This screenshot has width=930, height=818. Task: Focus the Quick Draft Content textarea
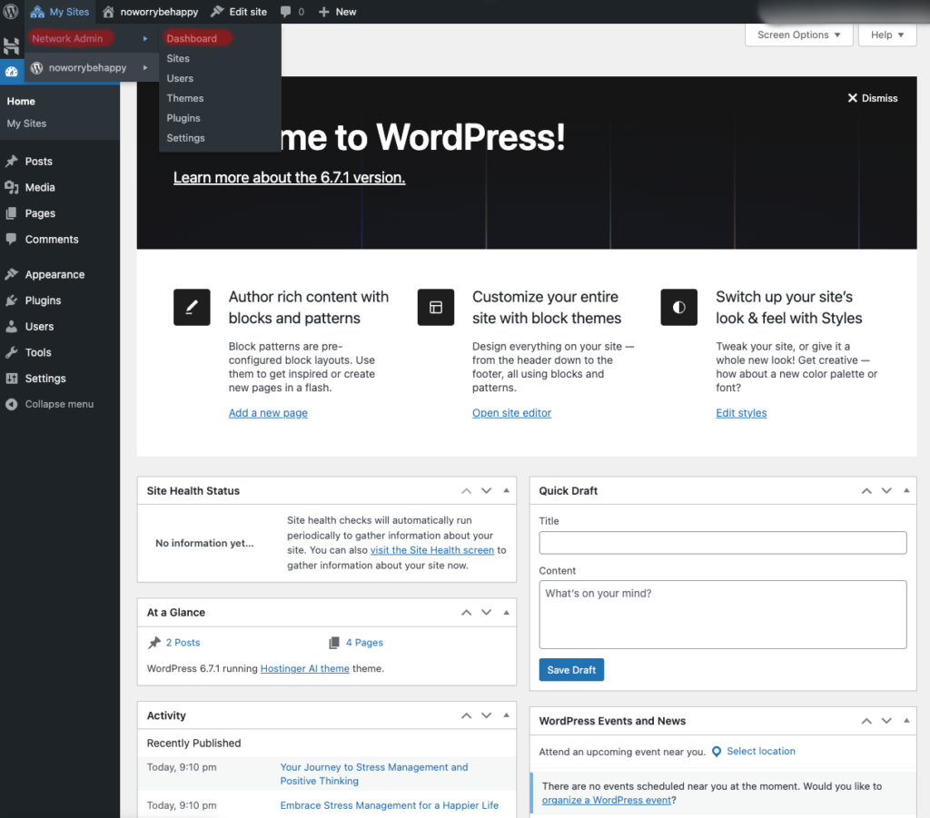(x=722, y=615)
